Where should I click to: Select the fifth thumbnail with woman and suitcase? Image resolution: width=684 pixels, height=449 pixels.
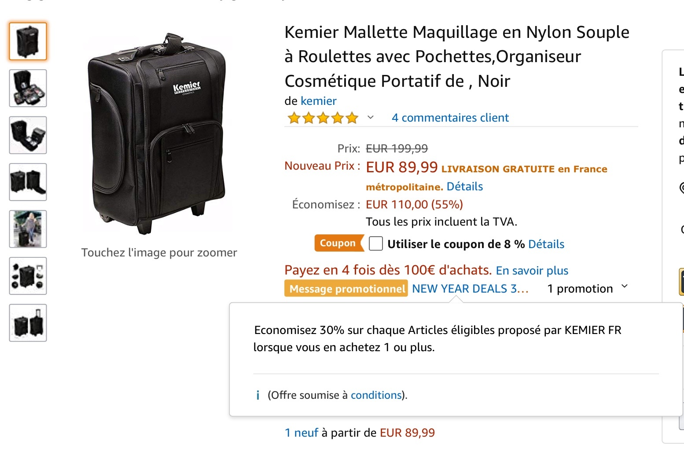point(28,229)
